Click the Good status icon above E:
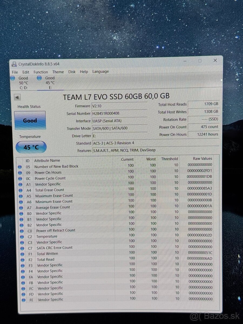The image size is (243, 324). tap(39, 78)
